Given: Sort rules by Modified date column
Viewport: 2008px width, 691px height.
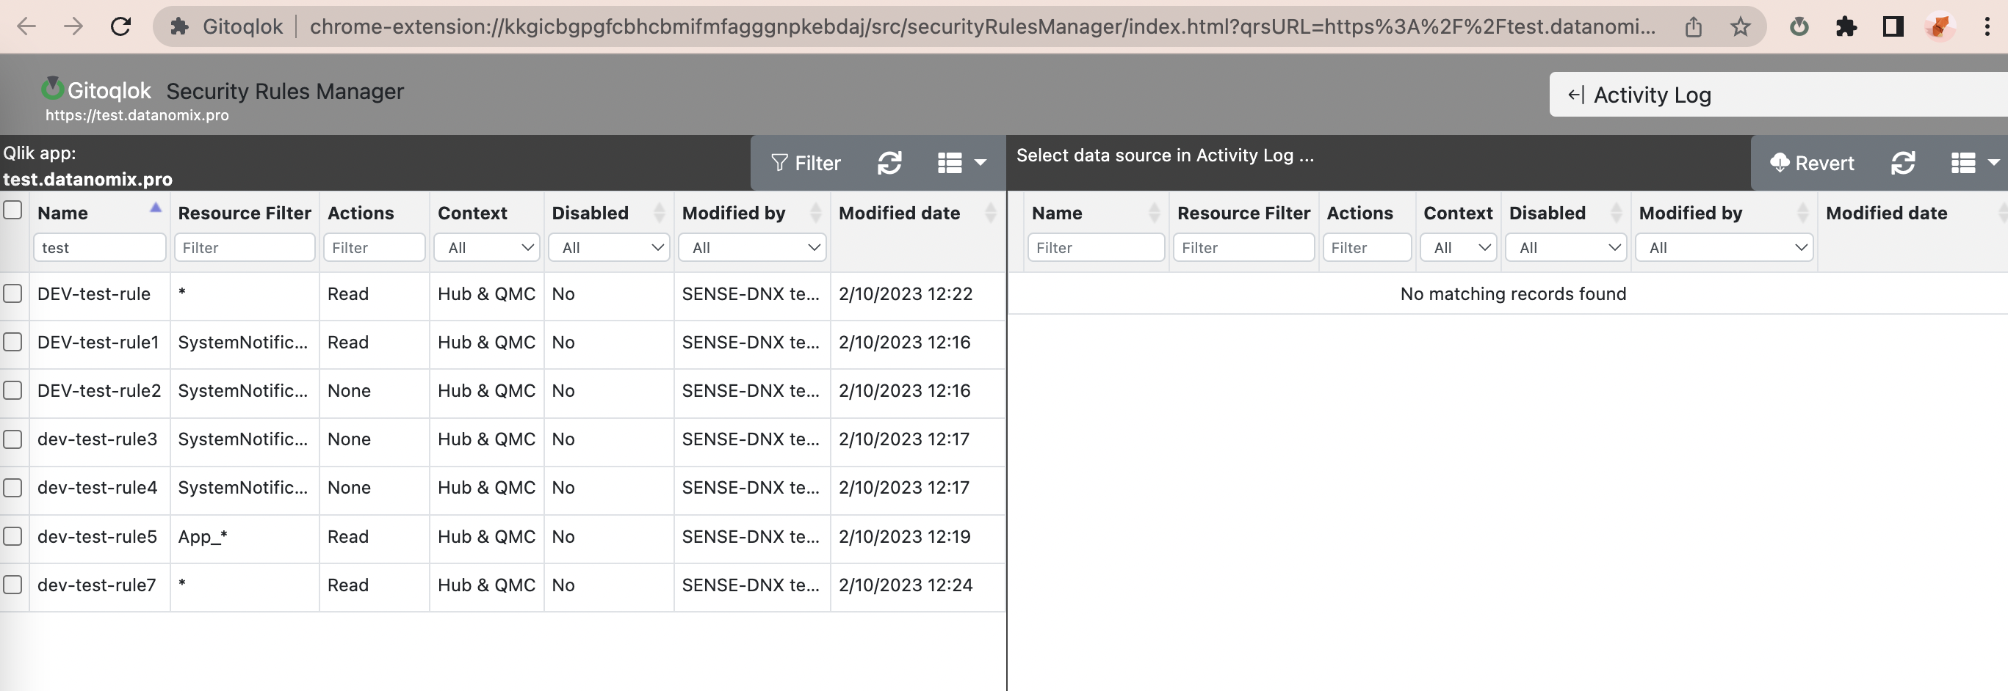Looking at the screenshot, I should pos(900,213).
